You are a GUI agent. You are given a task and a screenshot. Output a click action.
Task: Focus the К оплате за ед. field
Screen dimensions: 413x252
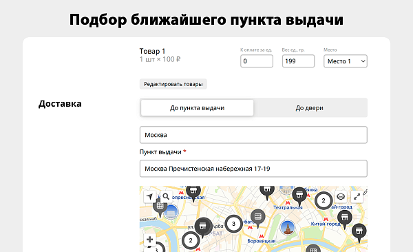[x=257, y=61]
